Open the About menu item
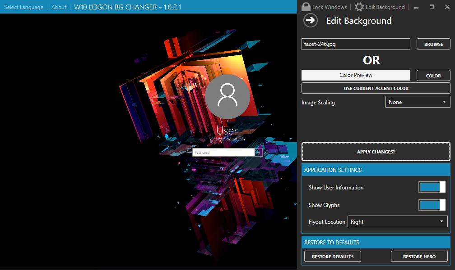 59,7
